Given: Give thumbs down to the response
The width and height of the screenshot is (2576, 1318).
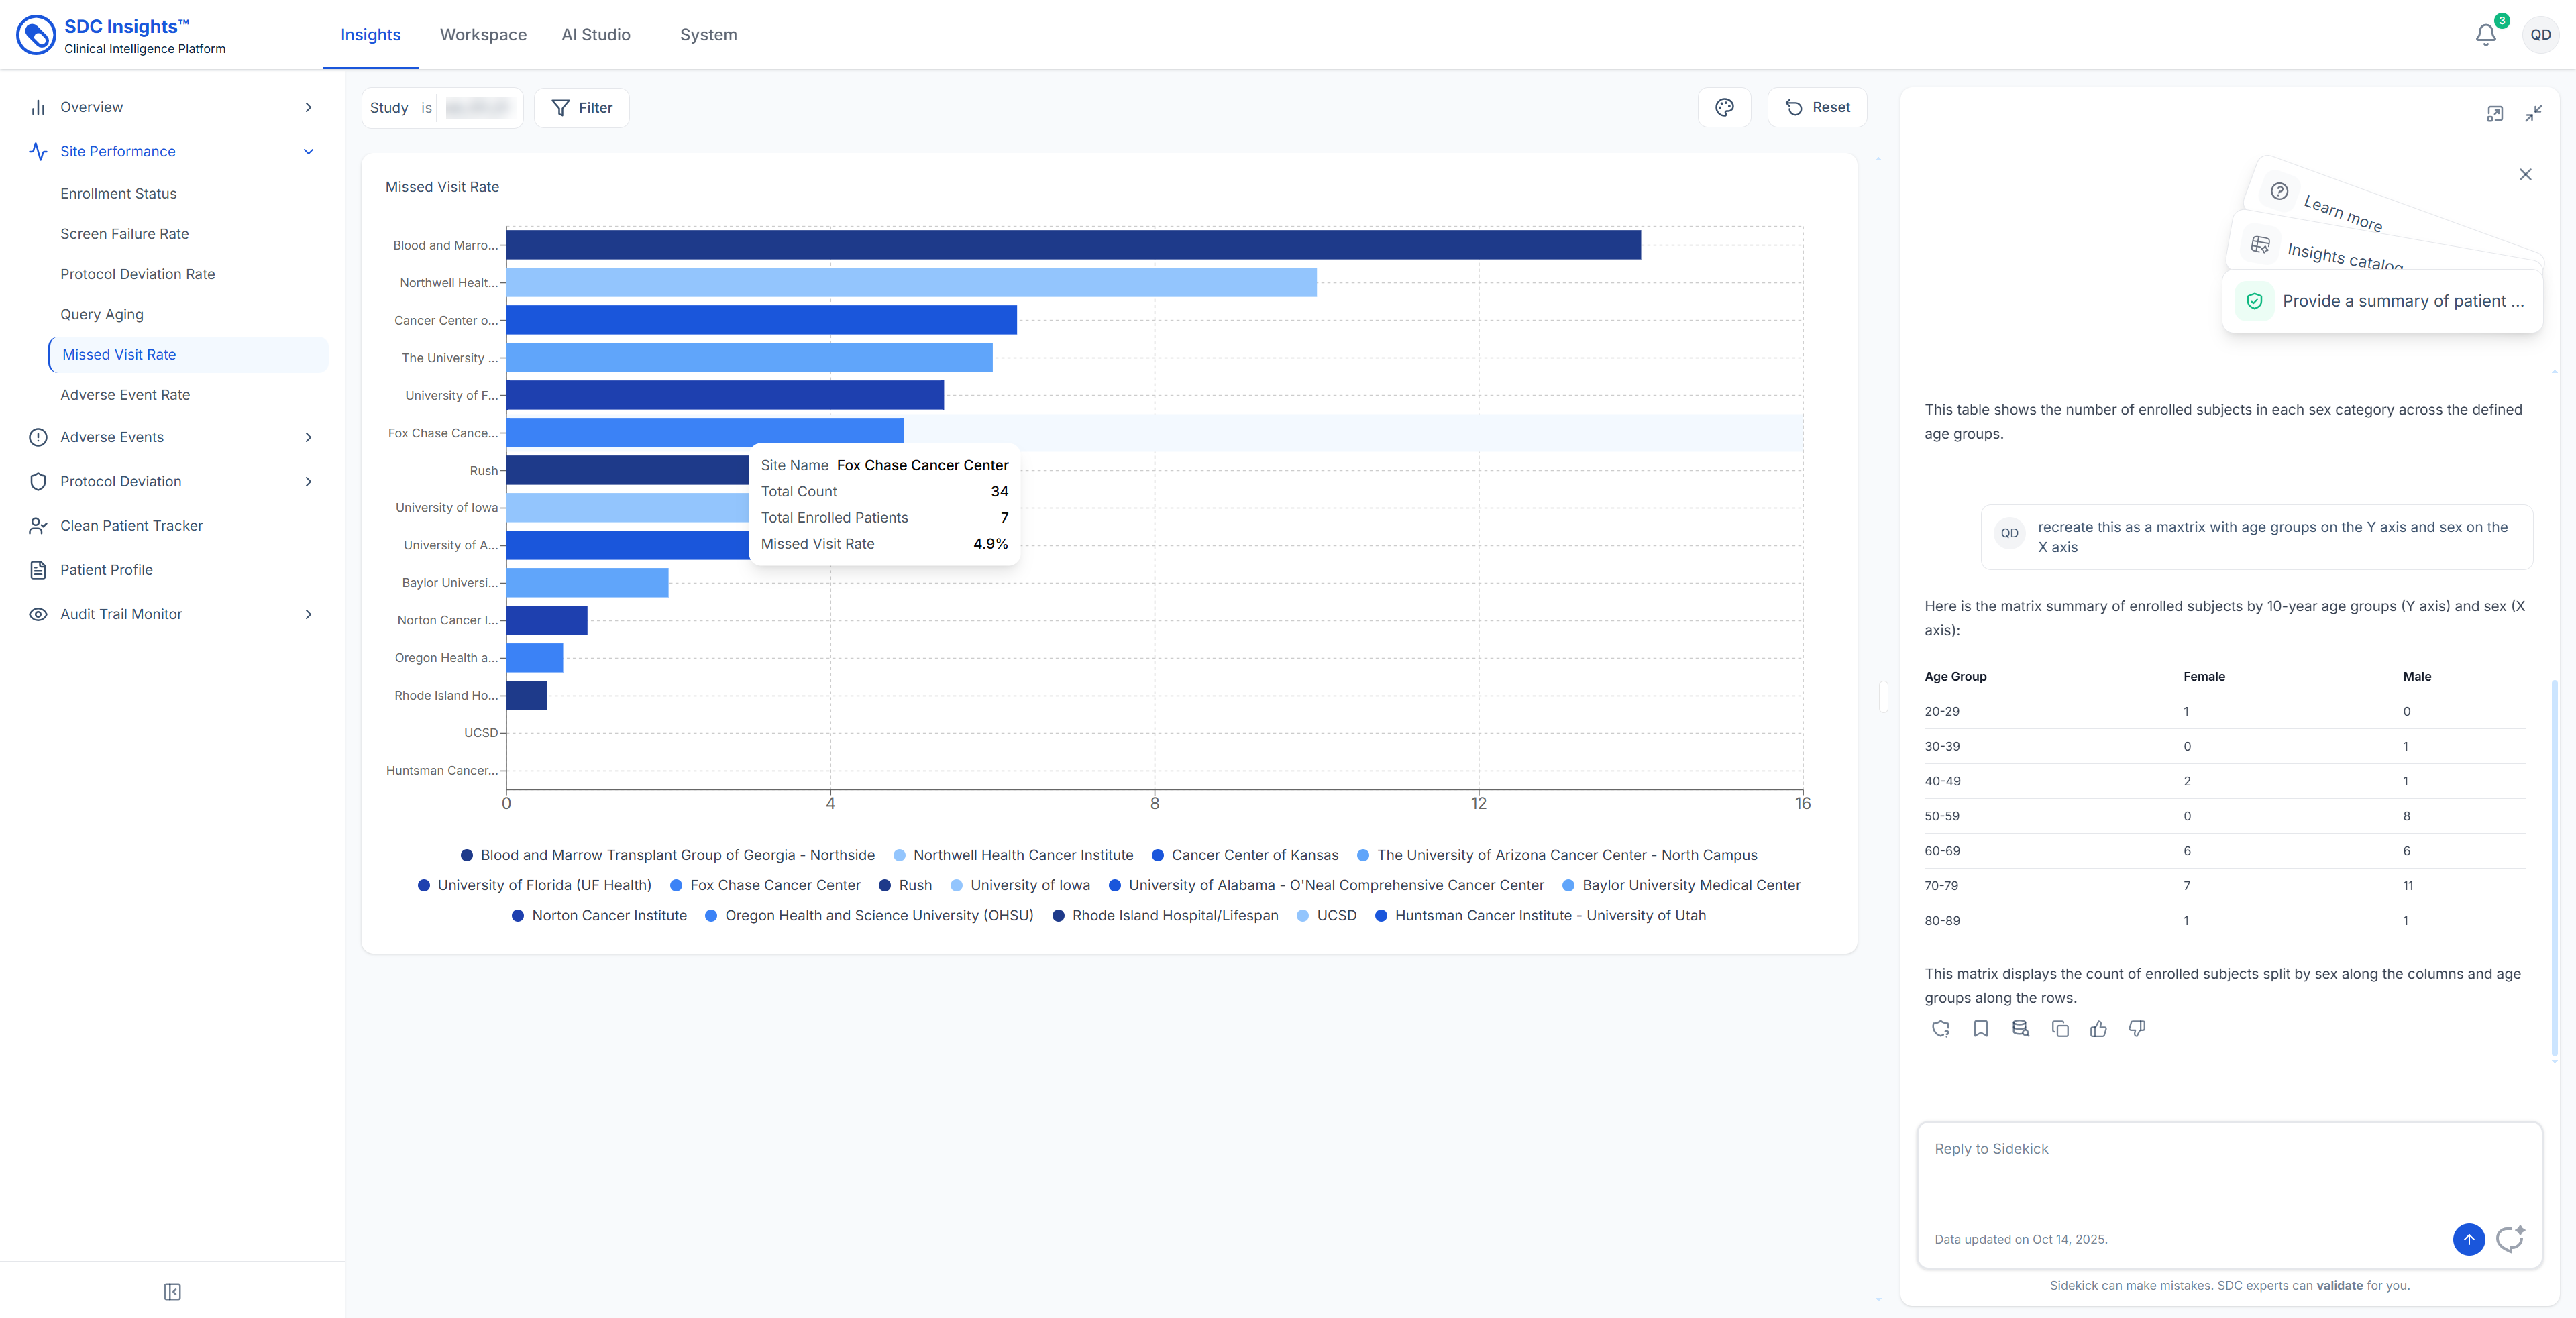Looking at the screenshot, I should [2137, 1028].
